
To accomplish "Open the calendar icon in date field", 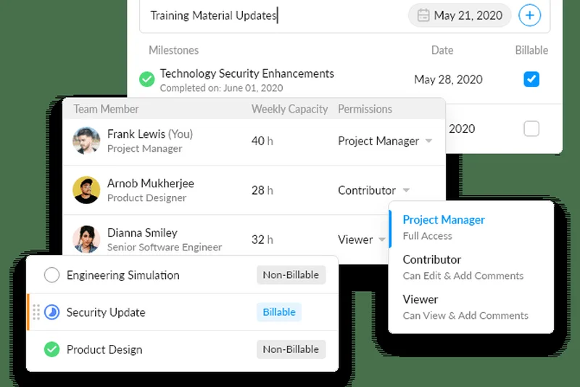I will coord(423,15).
